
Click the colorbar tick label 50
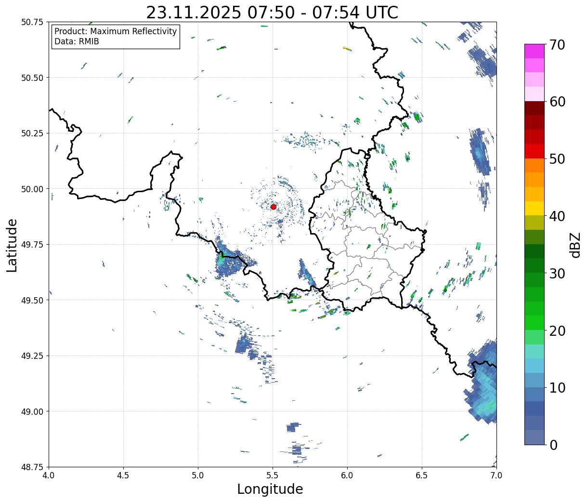[x=557, y=159]
